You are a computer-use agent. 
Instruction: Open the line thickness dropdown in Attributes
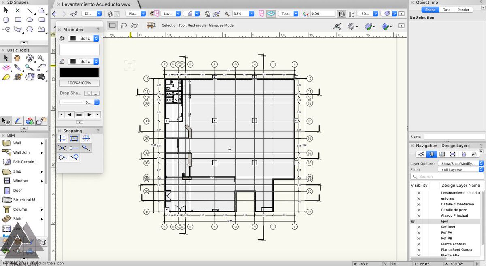[x=80, y=102]
